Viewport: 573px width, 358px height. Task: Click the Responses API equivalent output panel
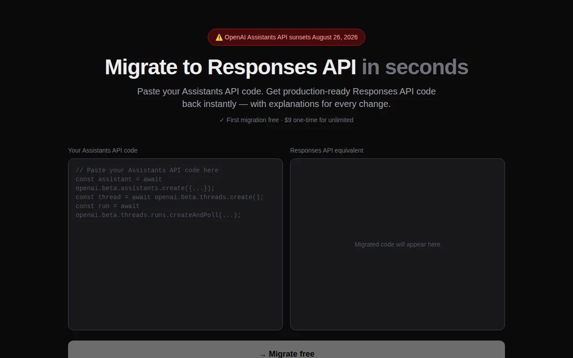point(398,244)
